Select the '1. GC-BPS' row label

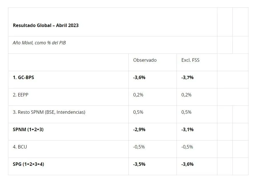tap(23, 77)
